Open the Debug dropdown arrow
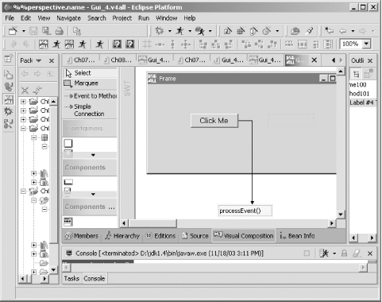The width and height of the screenshot is (382, 302). tap(170, 31)
